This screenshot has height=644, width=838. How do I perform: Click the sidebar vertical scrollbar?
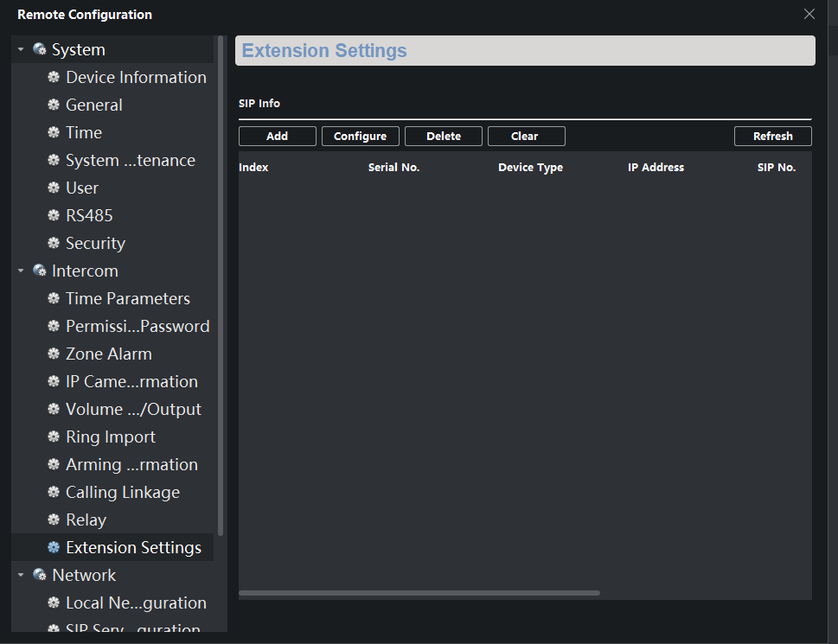221,285
